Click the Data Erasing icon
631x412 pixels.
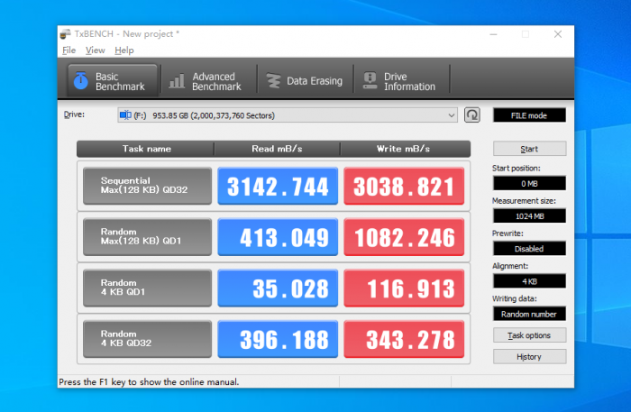coord(272,81)
